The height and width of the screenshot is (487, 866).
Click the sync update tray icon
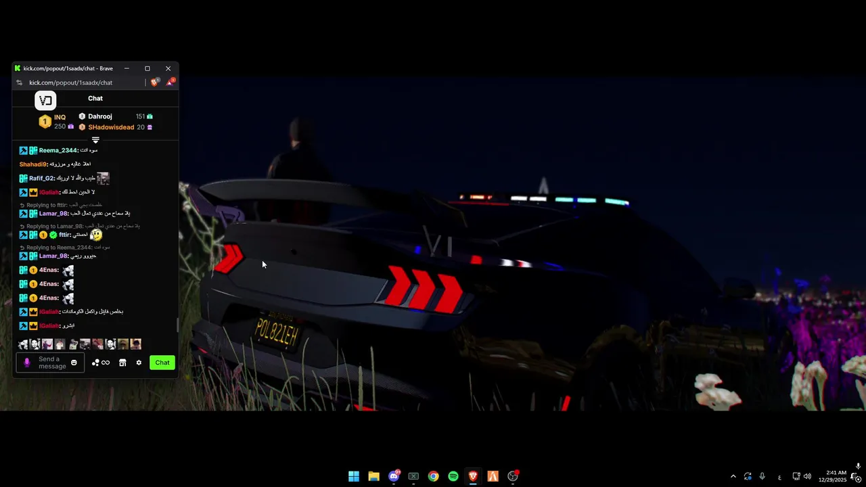(748, 477)
